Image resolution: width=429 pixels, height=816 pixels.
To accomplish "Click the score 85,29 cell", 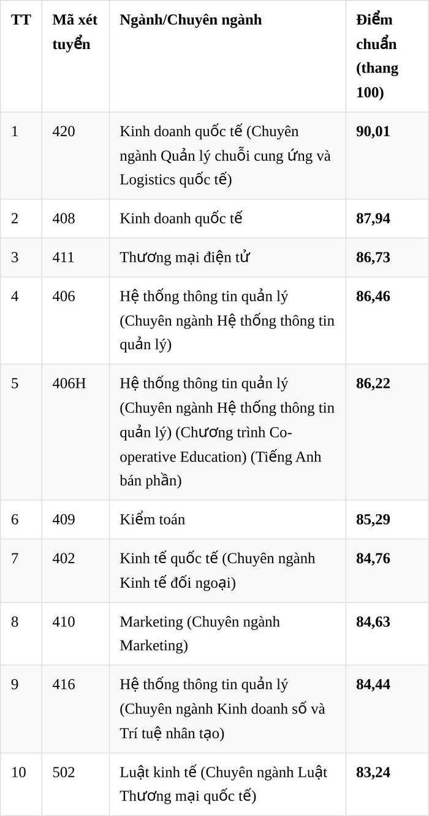I will [x=387, y=520].
